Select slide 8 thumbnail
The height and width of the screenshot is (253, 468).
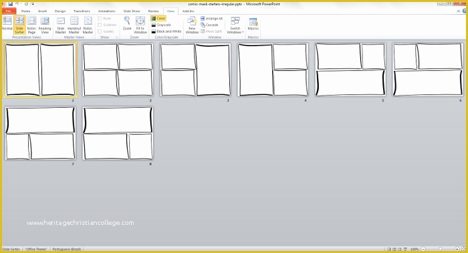tap(118, 133)
